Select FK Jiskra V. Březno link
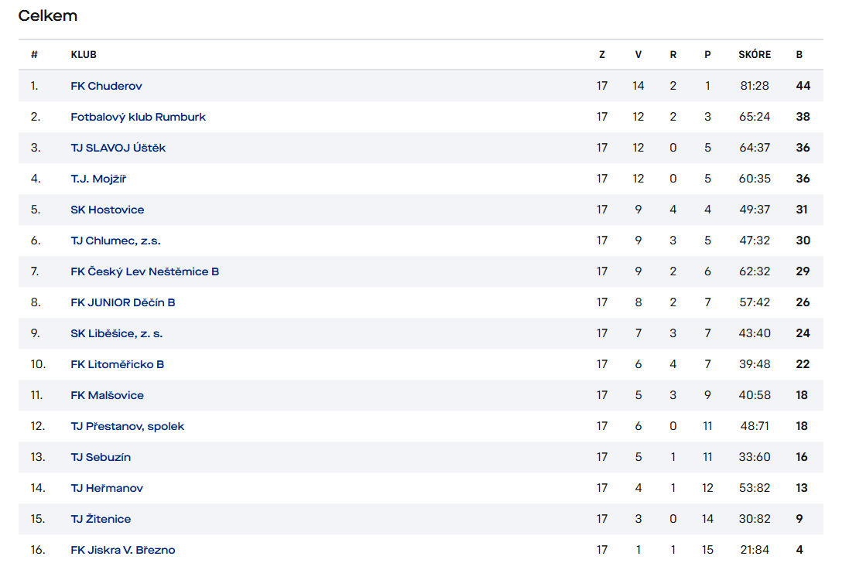This screenshot has height=563, width=849. (x=122, y=550)
